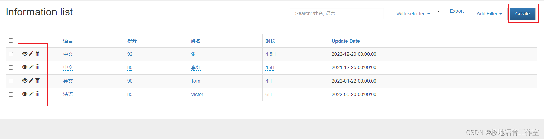Expand the Add Filter dropdown

(489, 14)
